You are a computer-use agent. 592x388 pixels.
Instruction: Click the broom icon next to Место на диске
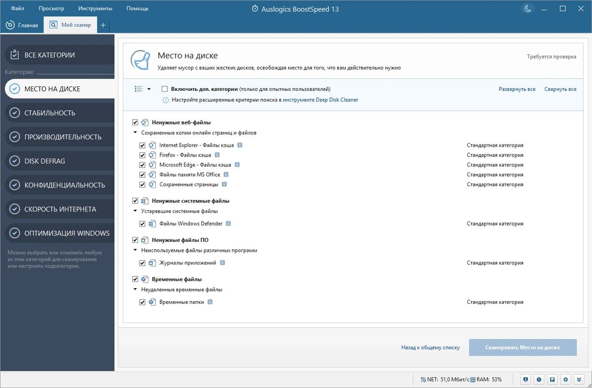(x=141, y=60)
